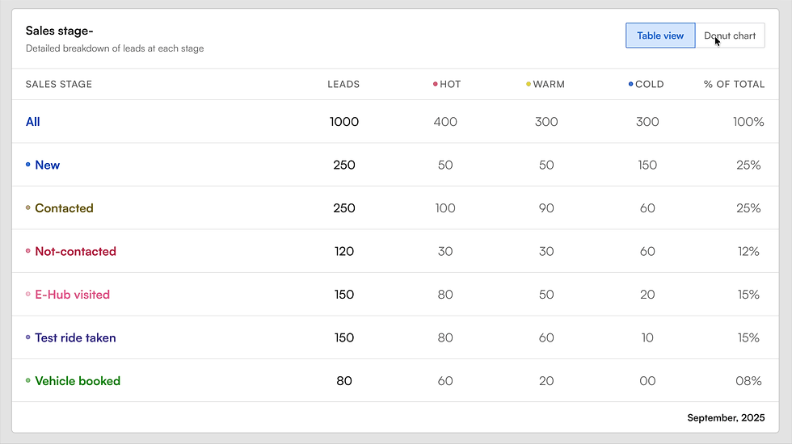Click the LEADS column header
The height and width of the screenshot is (444, 792).
coord(343,84)
